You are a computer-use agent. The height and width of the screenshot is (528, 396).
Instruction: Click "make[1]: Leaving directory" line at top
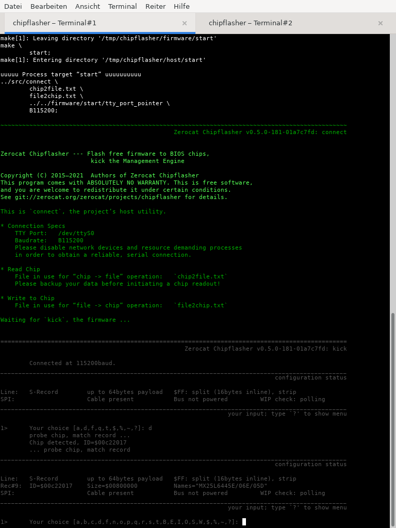point(108,38)
